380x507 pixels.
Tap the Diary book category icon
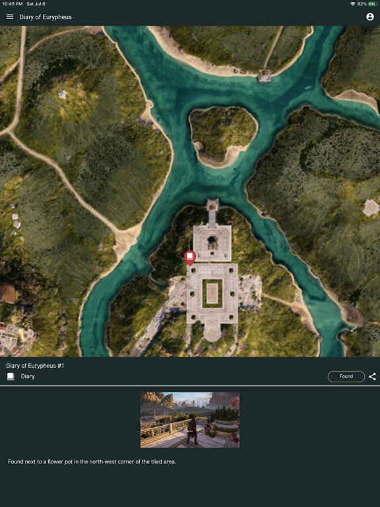(11, 376)
